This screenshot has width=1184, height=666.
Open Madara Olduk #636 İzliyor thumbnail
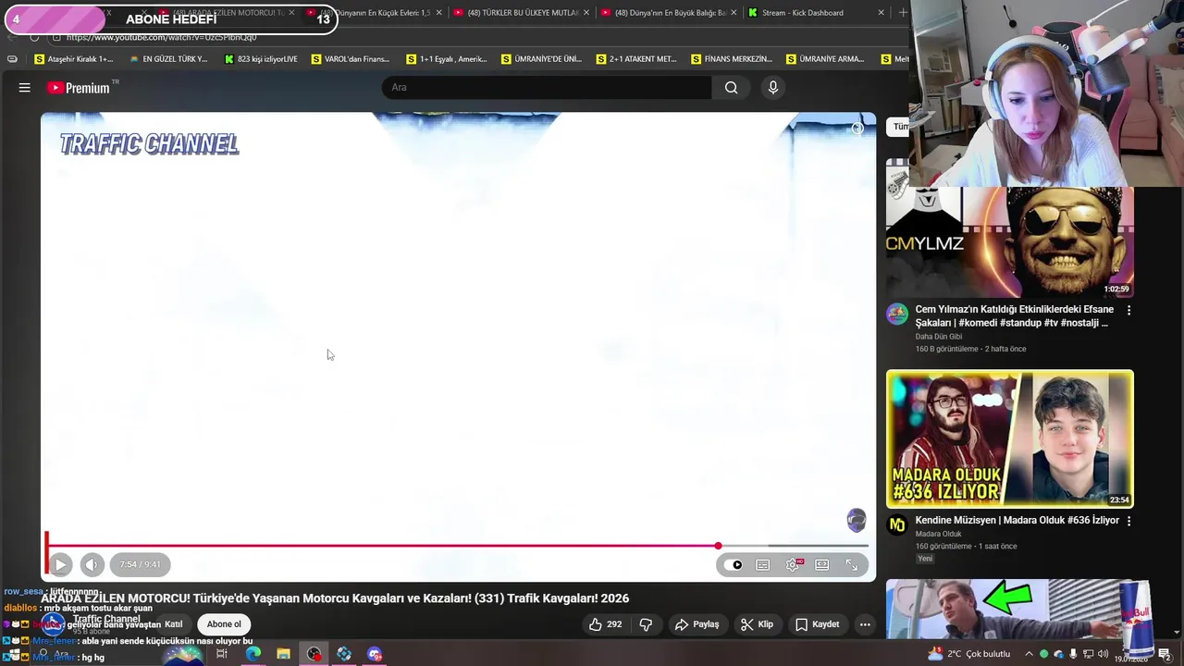click(1010, 439)
